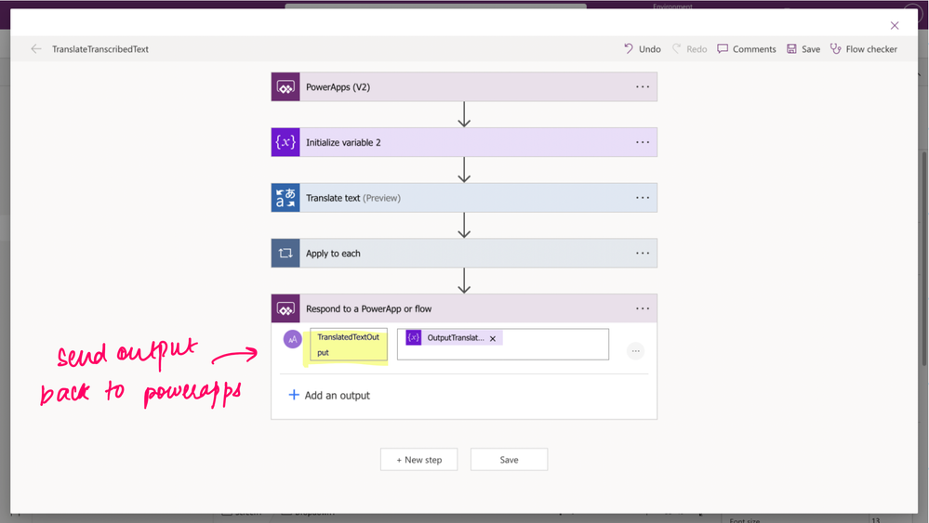Click the Redo icon in the toolbar
This screenshot has height=523, width=929.
point(677,48)
